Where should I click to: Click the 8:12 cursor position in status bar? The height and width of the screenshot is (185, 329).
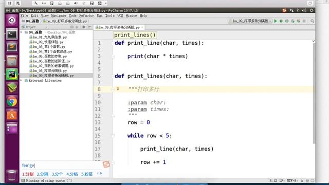273,180
